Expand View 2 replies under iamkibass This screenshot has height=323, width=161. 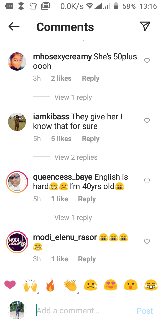76,157
